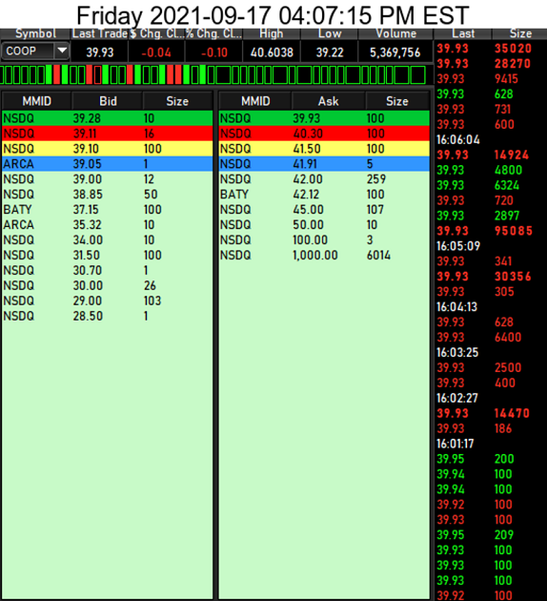Click the Bid column header
The image size is (547, 601).
coord(108,101)
